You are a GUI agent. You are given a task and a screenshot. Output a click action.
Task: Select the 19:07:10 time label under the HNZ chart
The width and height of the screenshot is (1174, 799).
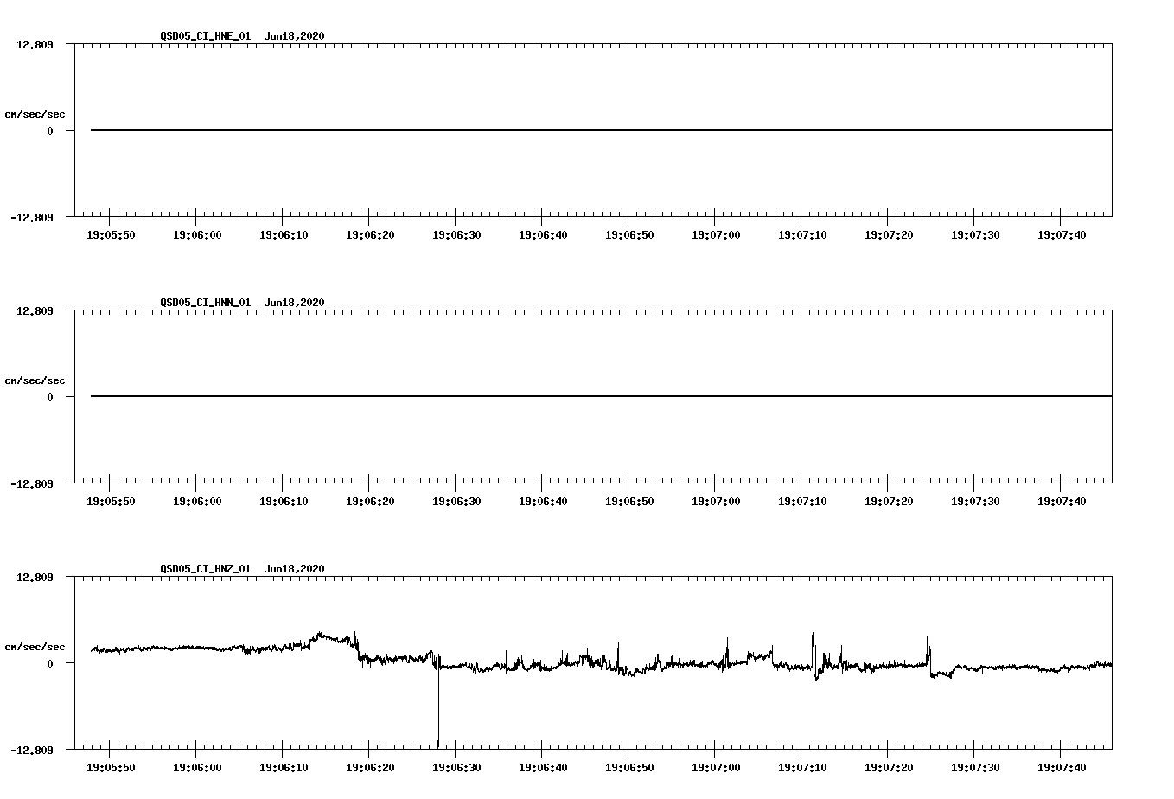[802, 768]
